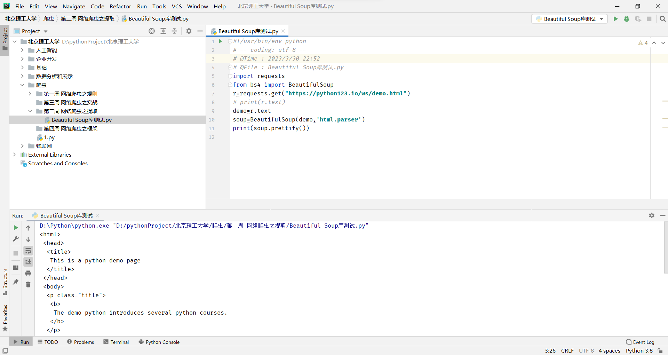
Task: Open the File menu
Action: [19, 6]
